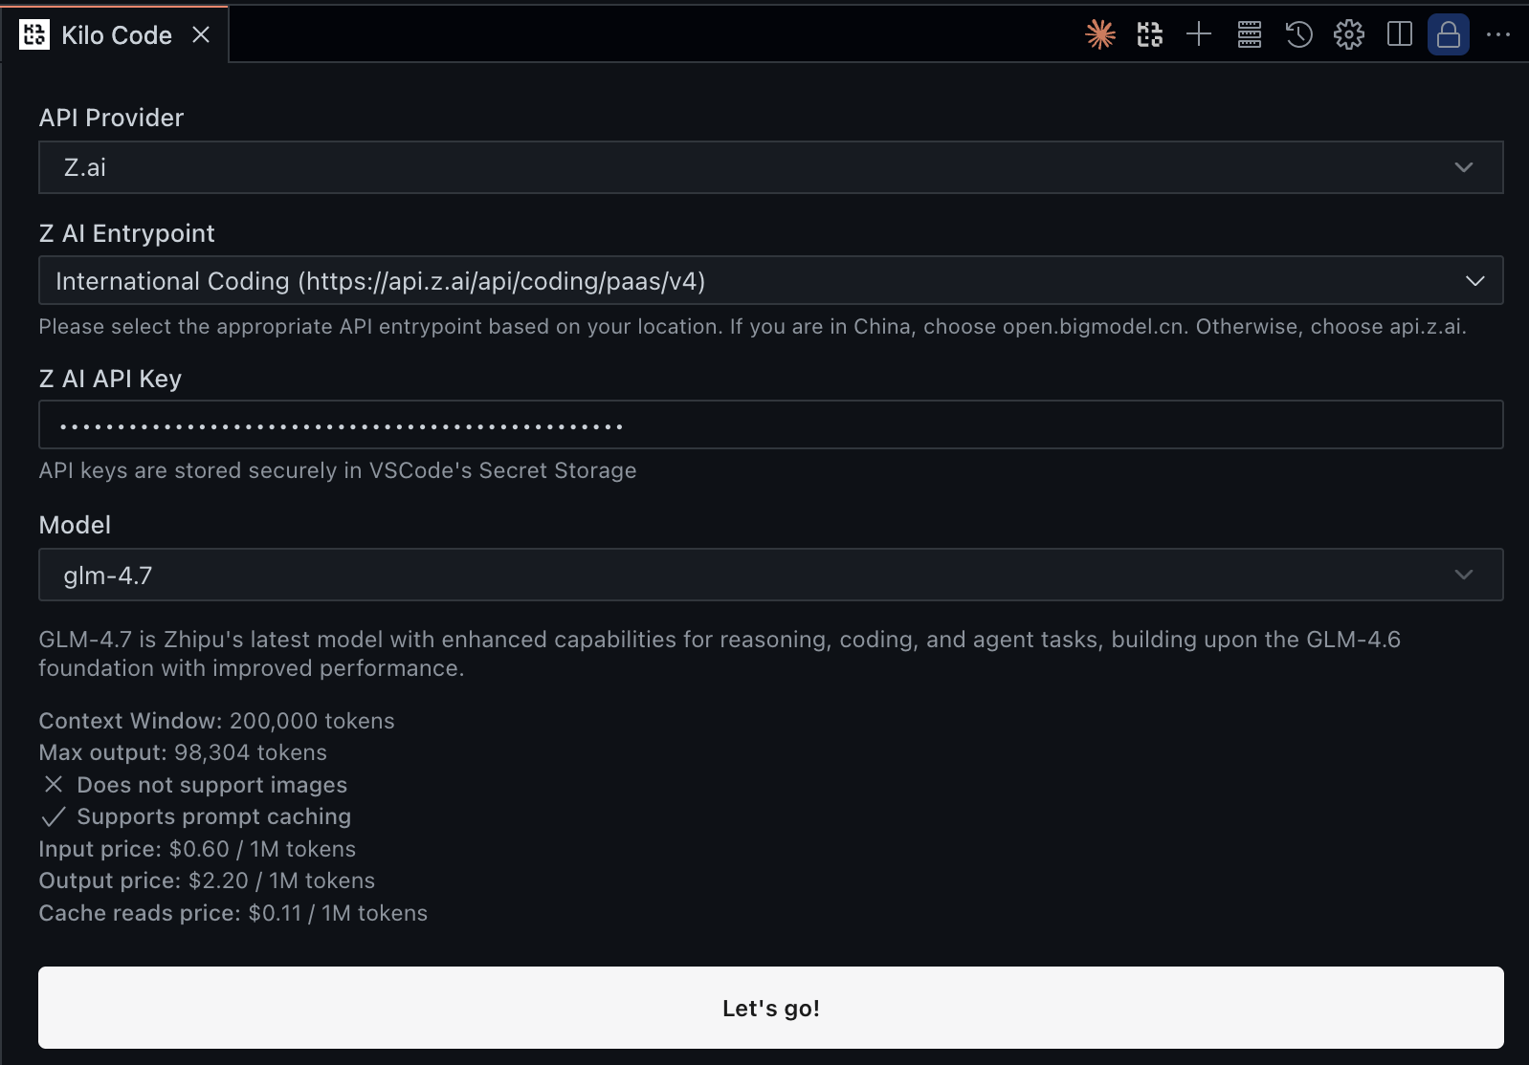Click 'Does not support images' text
Viewport: 1529px width, 1065px height.
(x=211, y=785)
